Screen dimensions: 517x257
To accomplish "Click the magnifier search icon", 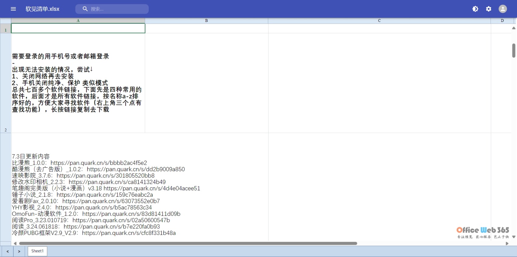I will 85,9.
